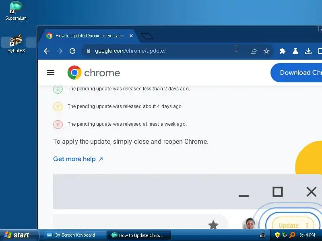Bookmark this page with the star icon

(x=266, y=51)
